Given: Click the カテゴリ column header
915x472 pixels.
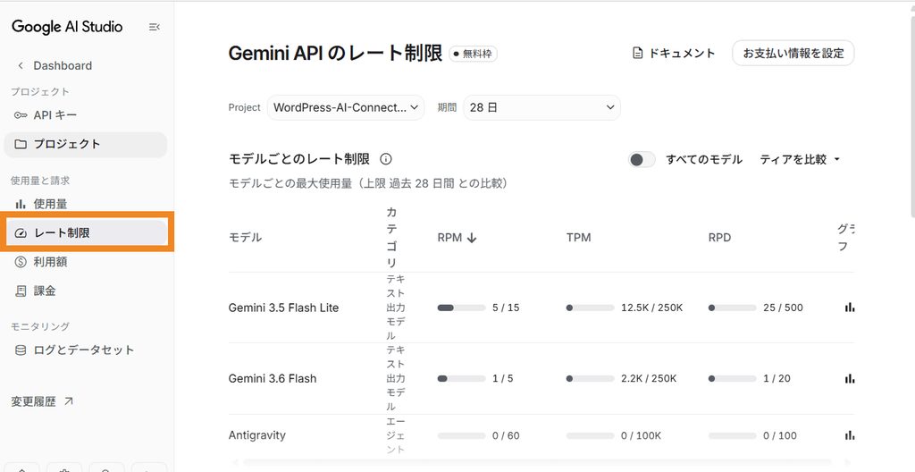Looking at the screenshot, I should click(391, 237).
